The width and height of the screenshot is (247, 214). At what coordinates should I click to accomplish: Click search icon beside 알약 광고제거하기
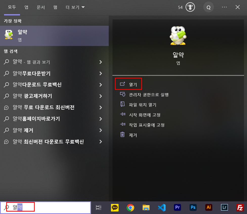(x=6, y=96)
